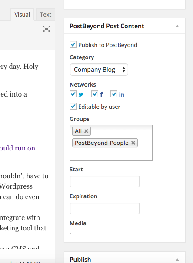Toggle the Facebook network checkbox
193x263 pixels.
(95, 94)
